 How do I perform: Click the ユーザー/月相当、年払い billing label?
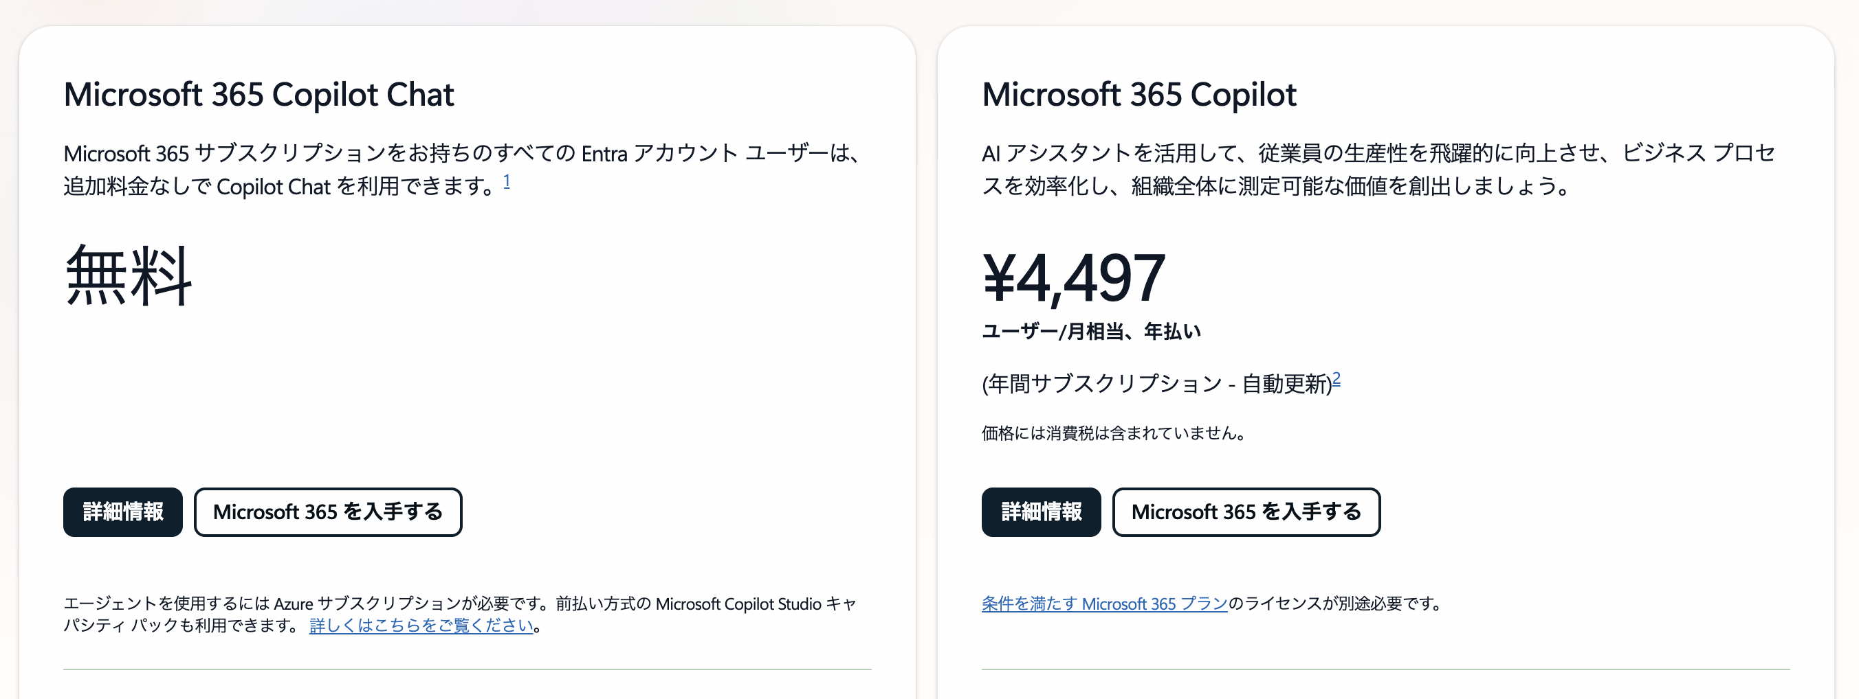click(1090, 332)
